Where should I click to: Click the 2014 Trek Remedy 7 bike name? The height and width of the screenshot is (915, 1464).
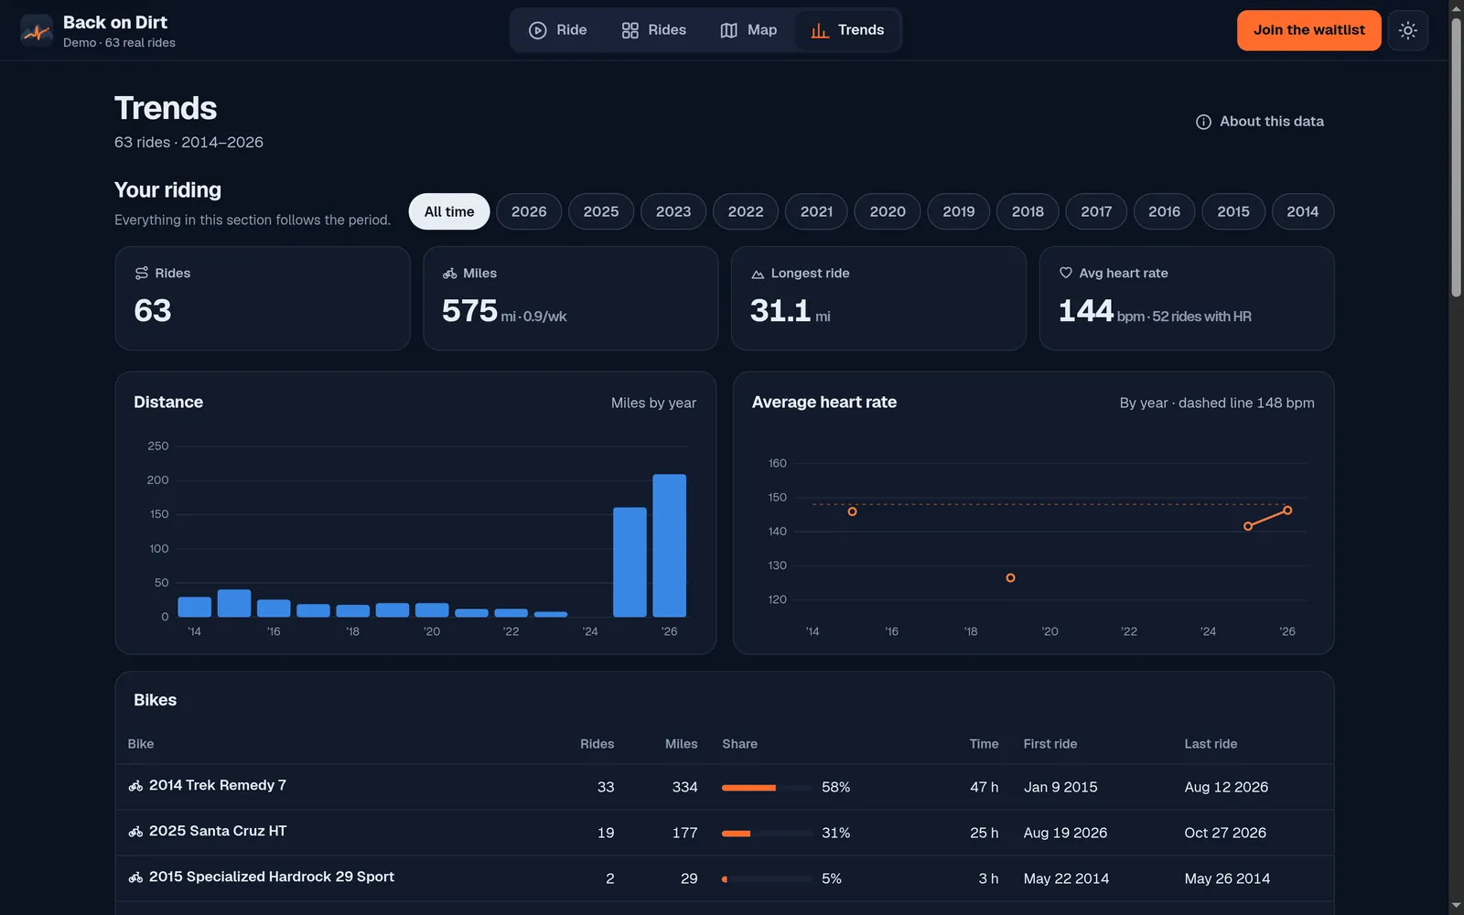coord(218,785)
